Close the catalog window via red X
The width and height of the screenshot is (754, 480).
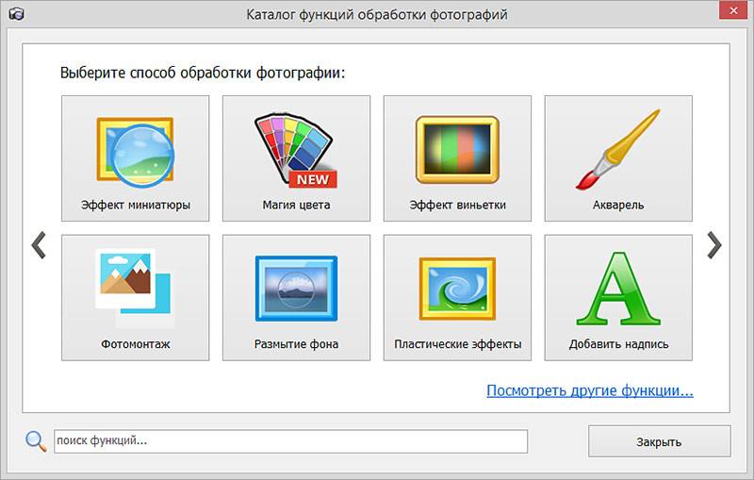click(733, 10)
